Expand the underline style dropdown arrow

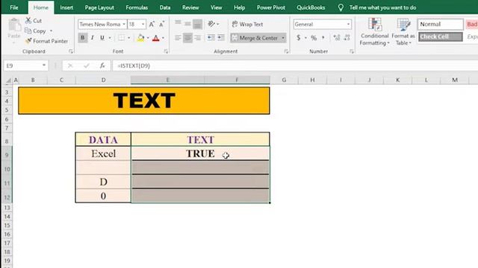point(110,38)
